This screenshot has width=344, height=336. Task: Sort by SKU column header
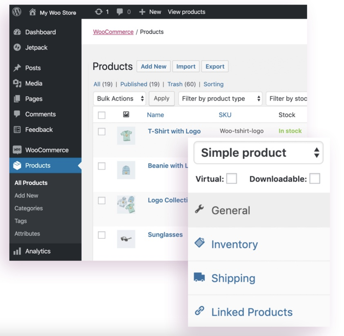click(x=225, y=115)
